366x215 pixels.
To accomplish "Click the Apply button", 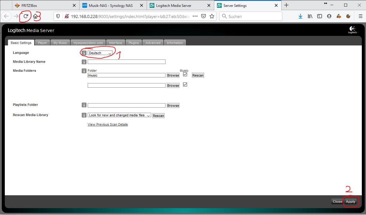I will click(350, 202).
